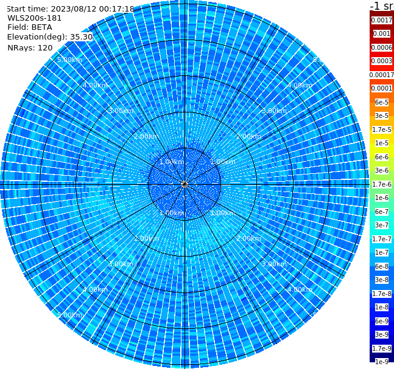Click the upper-left 5.00km range ring label

point(70,60)
